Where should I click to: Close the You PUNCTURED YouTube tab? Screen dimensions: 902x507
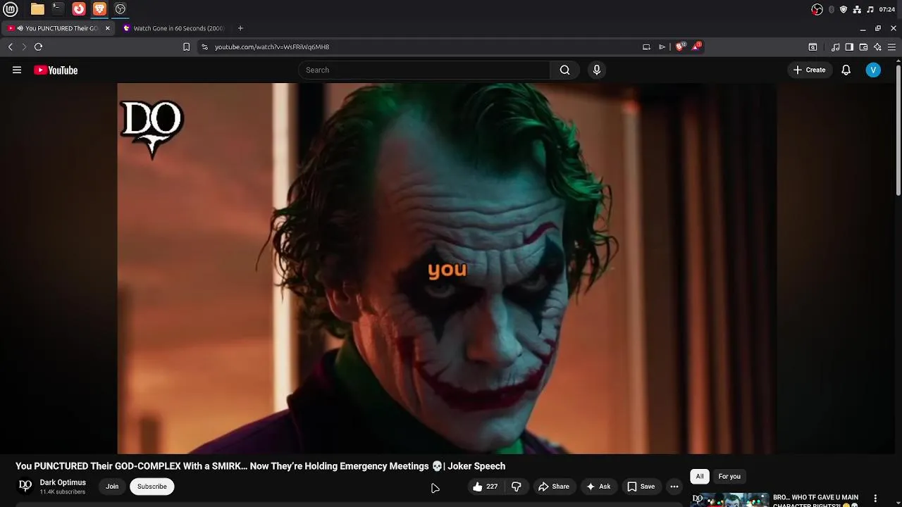[x=107, y=28]
